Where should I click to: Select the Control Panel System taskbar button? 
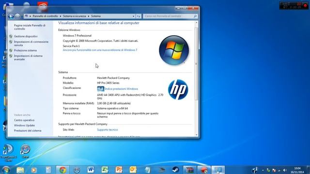point(218,170)
